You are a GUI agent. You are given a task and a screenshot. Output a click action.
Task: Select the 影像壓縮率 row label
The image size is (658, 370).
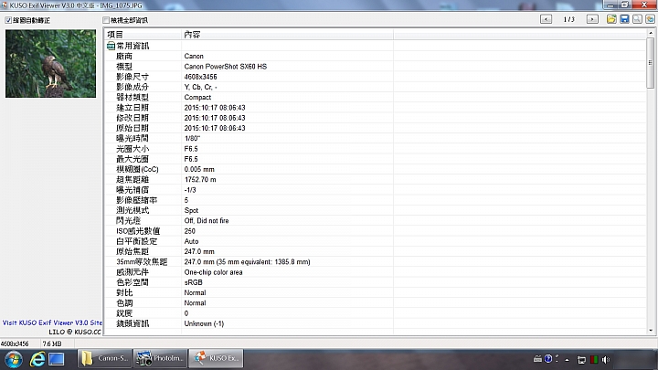tap(136, 200)
